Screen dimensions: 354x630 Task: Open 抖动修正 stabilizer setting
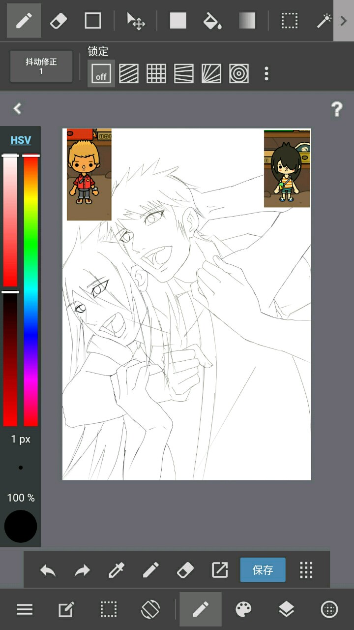pos(41,66)
